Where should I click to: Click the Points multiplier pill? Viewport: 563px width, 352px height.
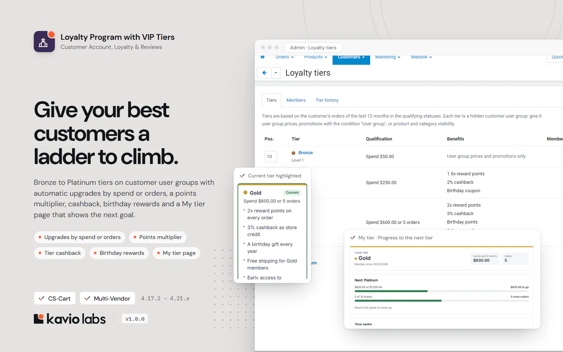158,237
